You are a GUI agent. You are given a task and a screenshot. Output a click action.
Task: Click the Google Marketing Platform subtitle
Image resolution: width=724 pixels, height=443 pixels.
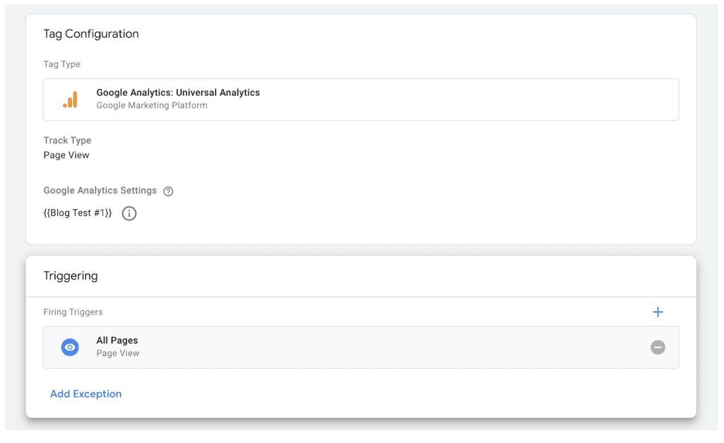coord(152,105)
